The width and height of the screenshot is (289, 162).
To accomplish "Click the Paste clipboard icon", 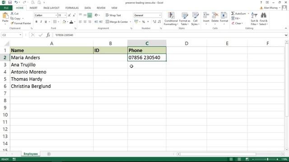I will tap(5, 16).
